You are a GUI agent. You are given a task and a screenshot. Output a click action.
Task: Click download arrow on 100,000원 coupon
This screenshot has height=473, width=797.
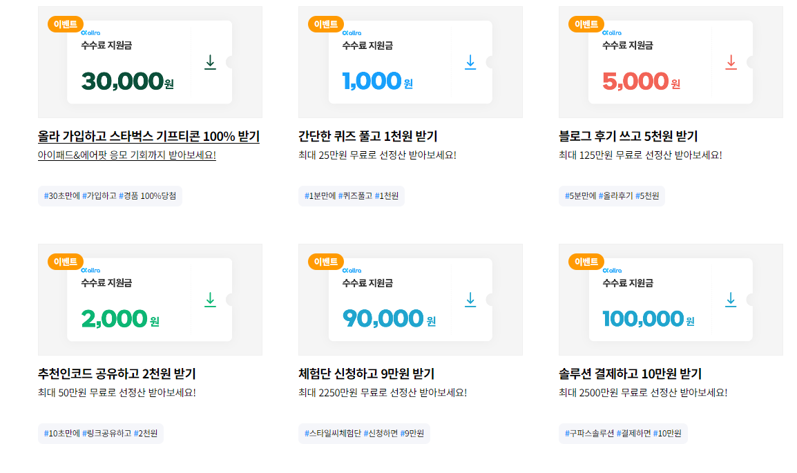tap(731, 299)
